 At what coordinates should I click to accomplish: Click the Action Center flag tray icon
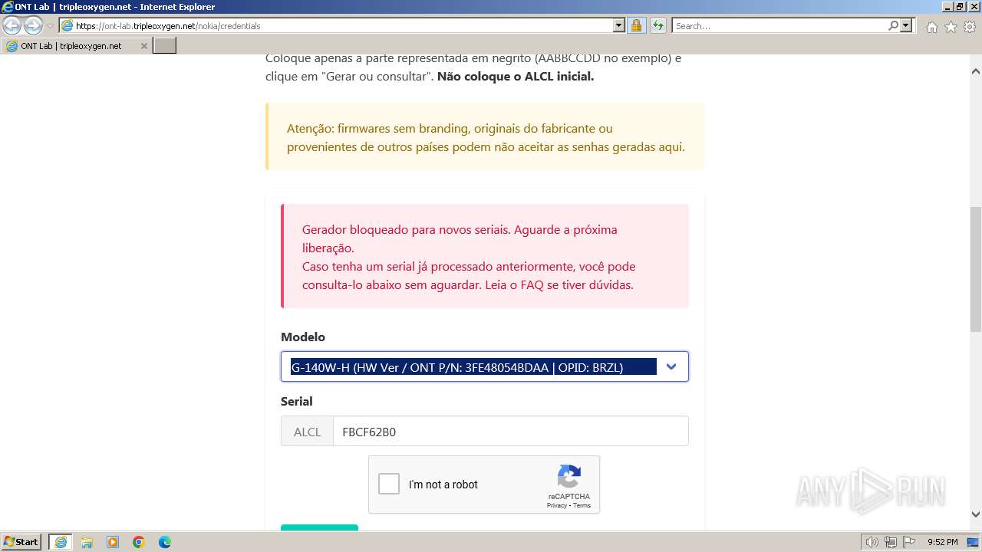pos(909,542)
